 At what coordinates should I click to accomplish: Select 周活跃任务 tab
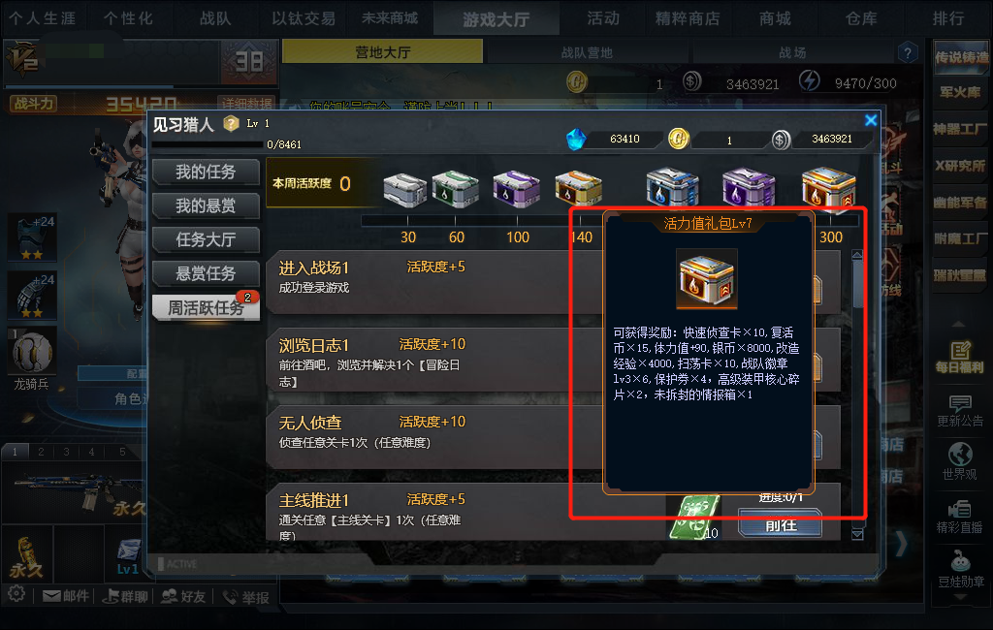pos(206,307)
